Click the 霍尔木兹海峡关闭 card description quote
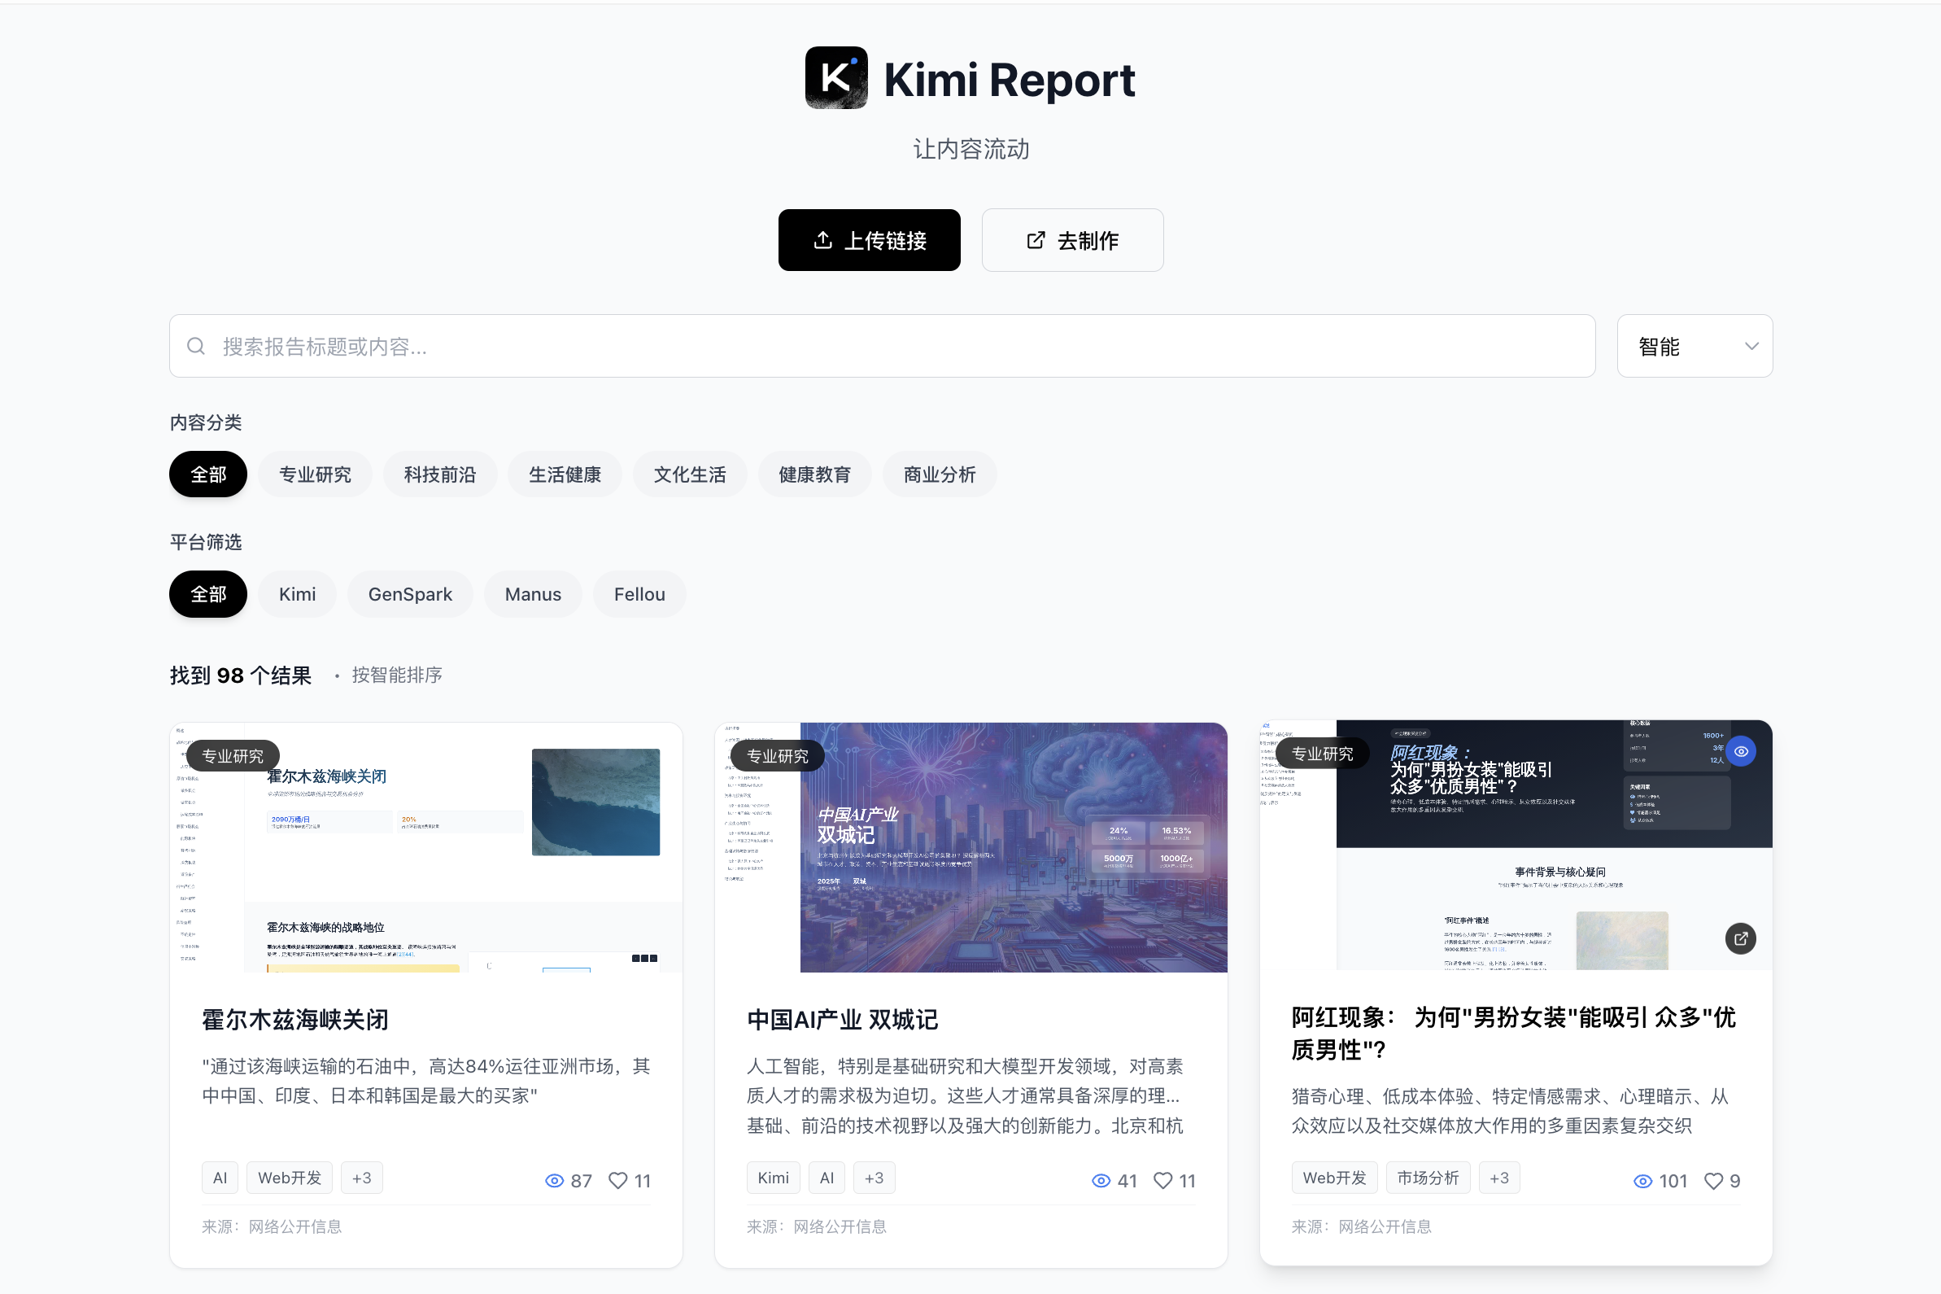The height and width of the screenshot is (1294, 1941). pos(425,1081)
